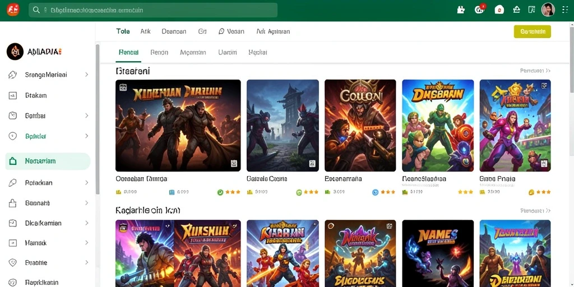574x287 pixels.
Task: Open the notification icon with red badge
Action: click(x=480, y=10)
